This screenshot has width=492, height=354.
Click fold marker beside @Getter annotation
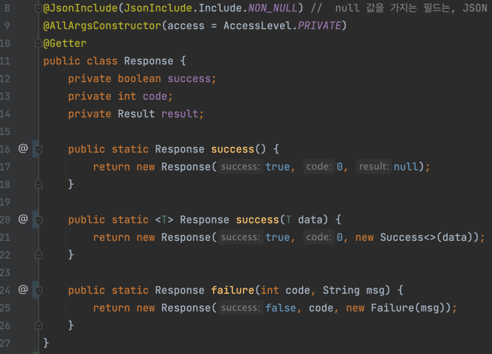(x=38, y=43)
